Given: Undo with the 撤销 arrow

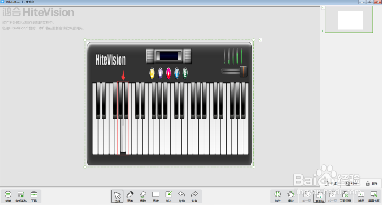Looking at the screenshot, I should coord(181,197).
